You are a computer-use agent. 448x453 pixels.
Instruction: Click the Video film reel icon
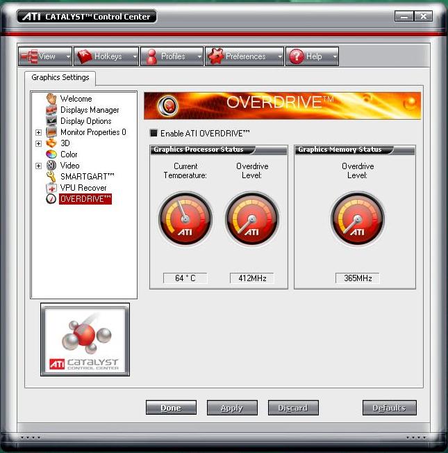(x=51, y=165)
